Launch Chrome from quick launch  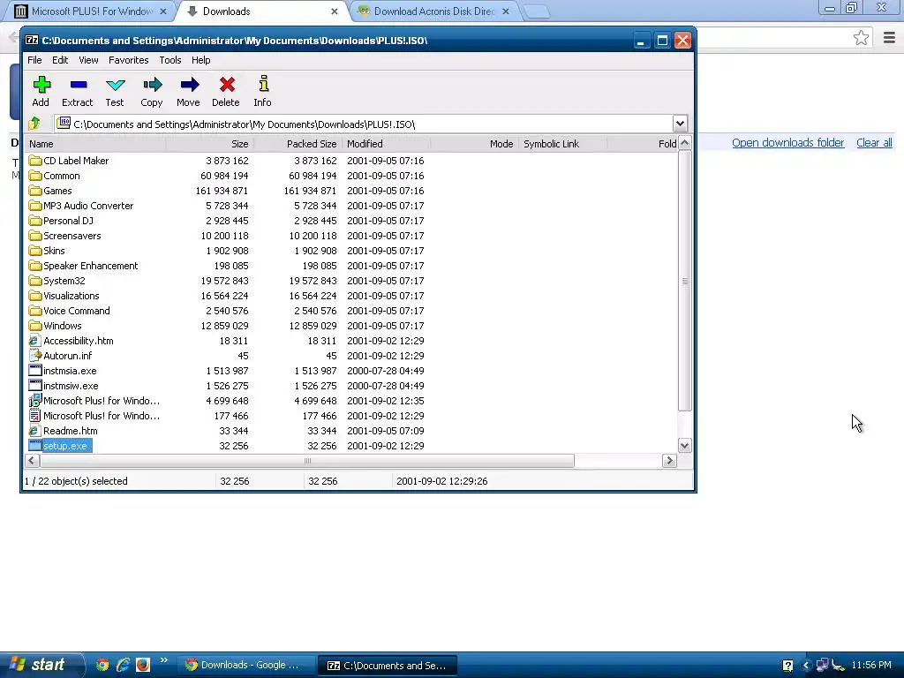coord(102,665)
